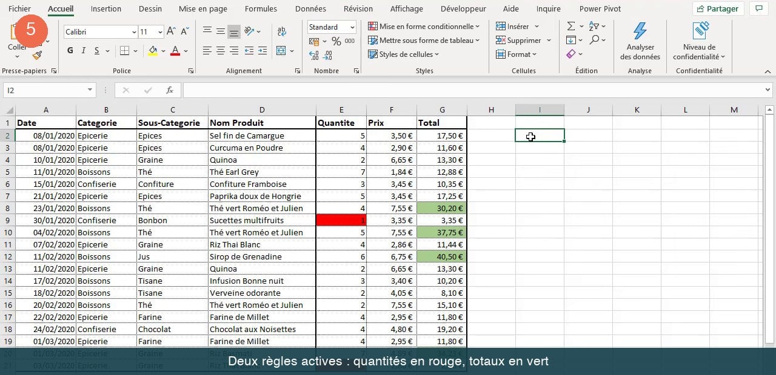Expand Mettre sous forme de tableau
776x375 pixels.
click(424, 41)
